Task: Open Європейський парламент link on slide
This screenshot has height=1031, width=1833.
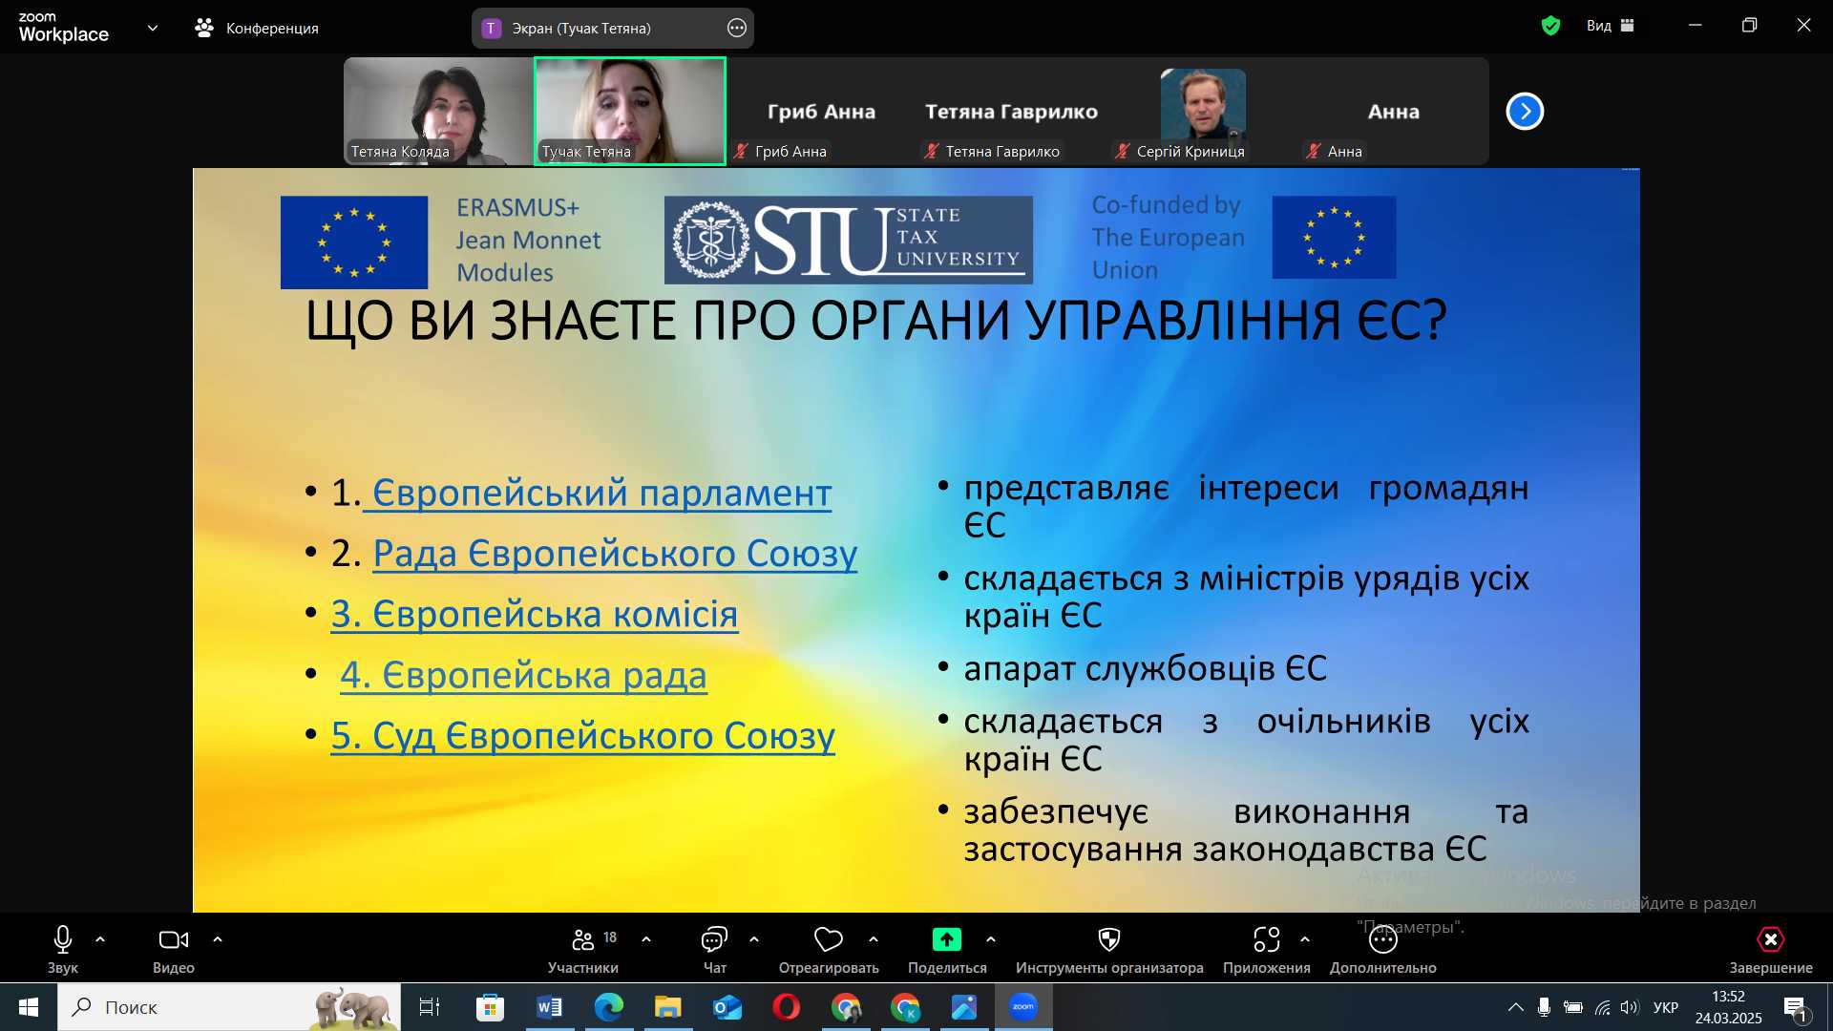Action: [x=601, y=493]
